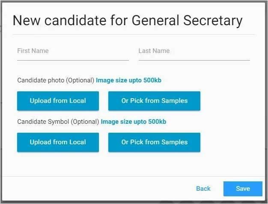Pick candidate symbol from samples
The height and width of the screenshot is (204, 268).
154,143
